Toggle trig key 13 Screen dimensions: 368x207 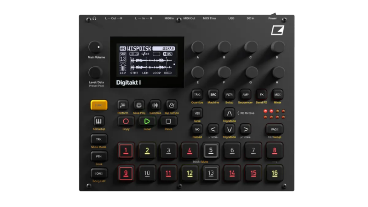[x=211, y=173]
